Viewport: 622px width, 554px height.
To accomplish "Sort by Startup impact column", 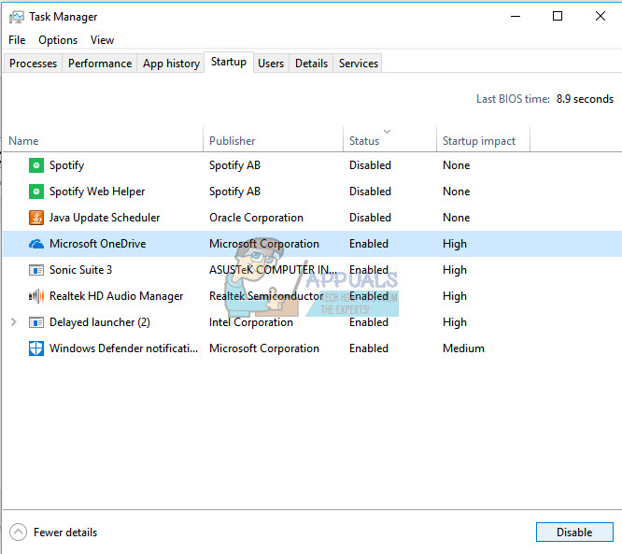I will 479,141.
